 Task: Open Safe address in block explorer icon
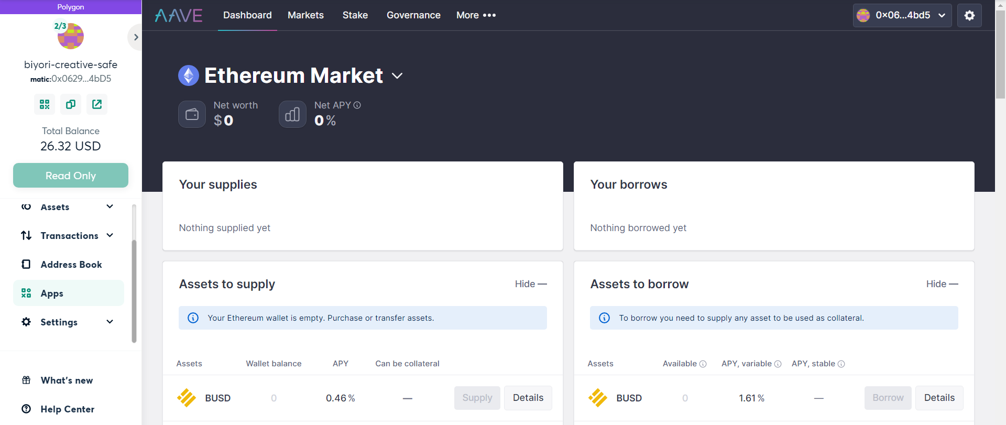click(x=97, y=104)
